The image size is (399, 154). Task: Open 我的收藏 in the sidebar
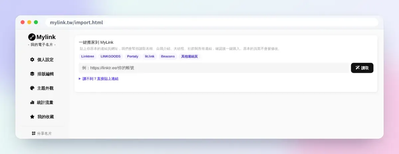43,117
